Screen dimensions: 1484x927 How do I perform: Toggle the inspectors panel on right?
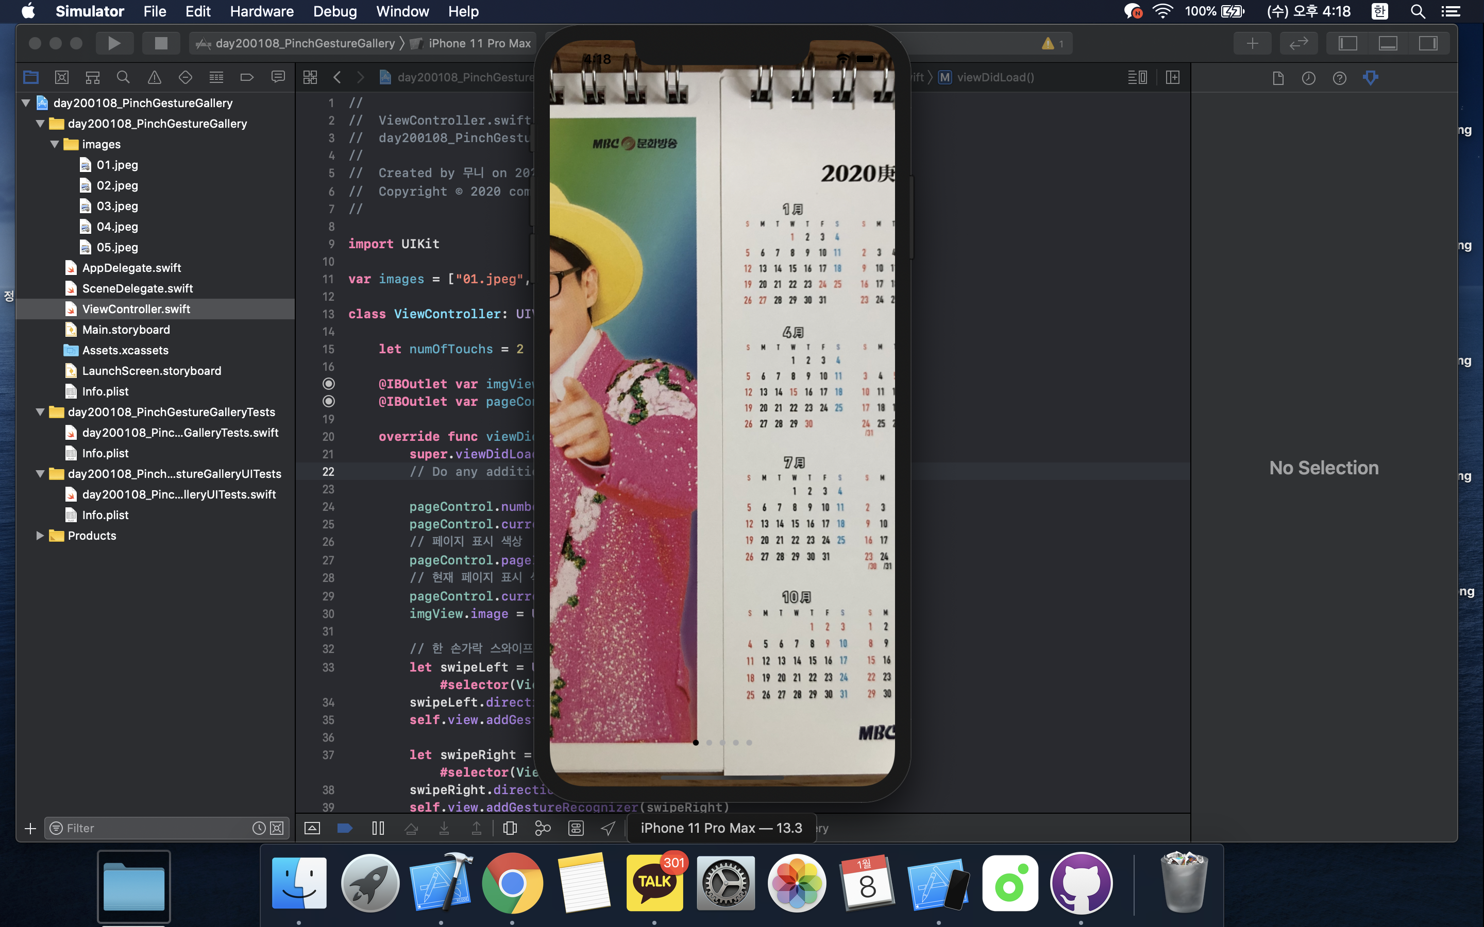(x=1428, y=43)
